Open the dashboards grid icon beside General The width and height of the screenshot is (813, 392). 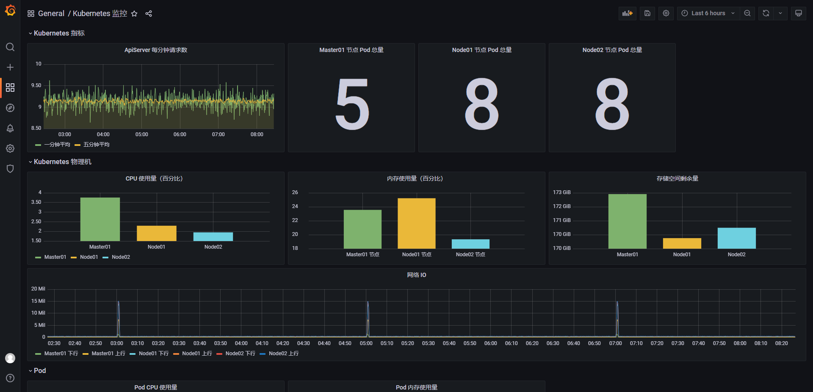[31, 14]
